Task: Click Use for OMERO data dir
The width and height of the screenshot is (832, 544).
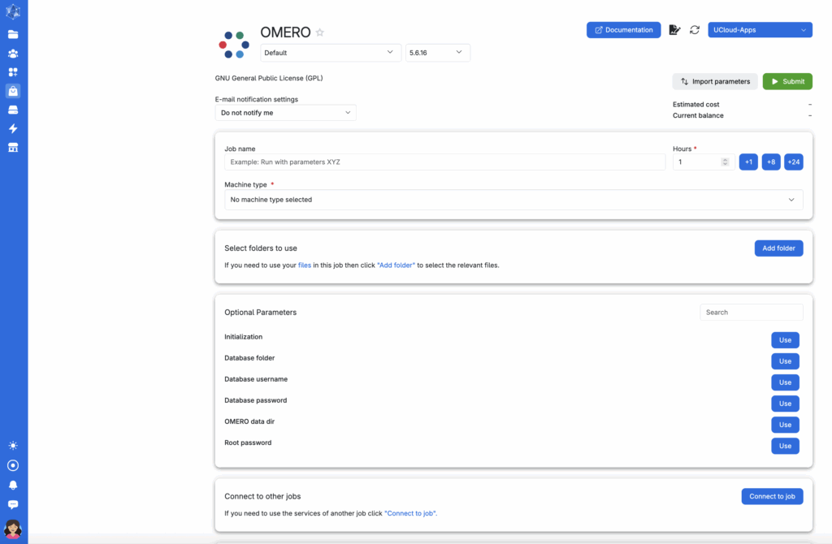Action: point(786,425)
